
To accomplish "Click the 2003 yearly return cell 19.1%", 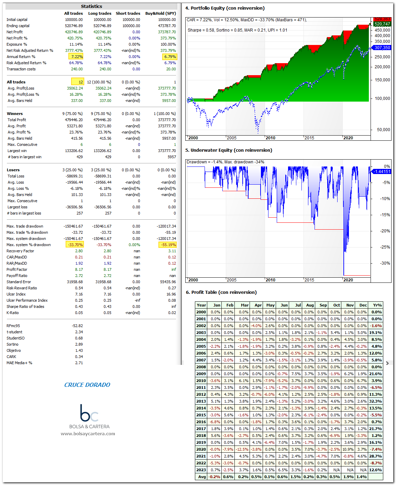I will 376,333.
